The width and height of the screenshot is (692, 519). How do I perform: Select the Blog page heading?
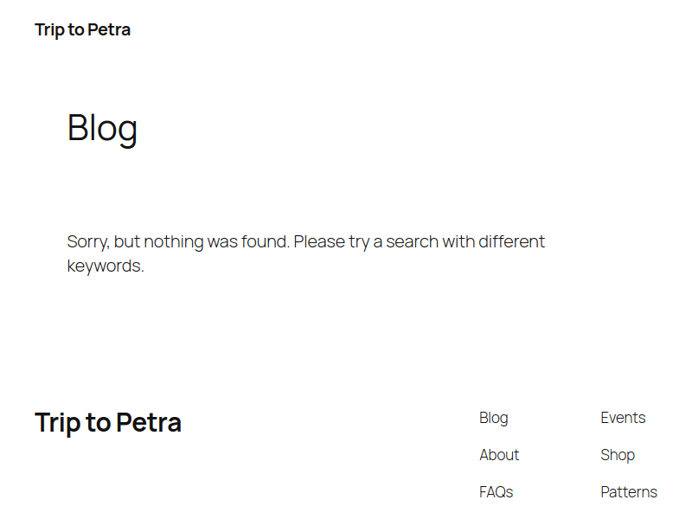(x=102, y=128)
